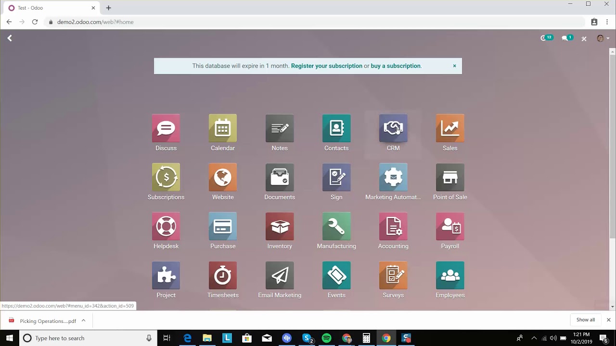Launch the Employees app
Image resolution: width=616 pixels, height=346 pixels.
(x=450, y=275)
